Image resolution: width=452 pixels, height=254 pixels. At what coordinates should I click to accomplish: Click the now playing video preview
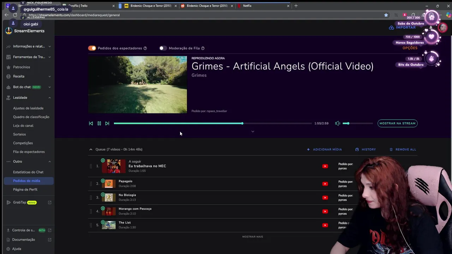[x=137, y=85]
